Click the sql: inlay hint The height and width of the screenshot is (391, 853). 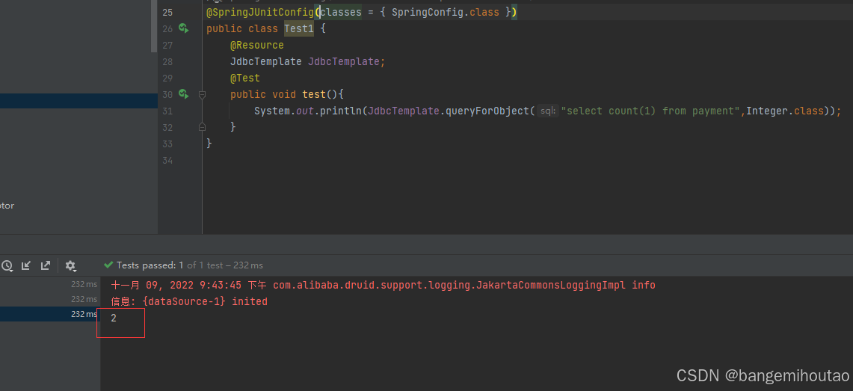pyautogui.click(x=547, y=111)
